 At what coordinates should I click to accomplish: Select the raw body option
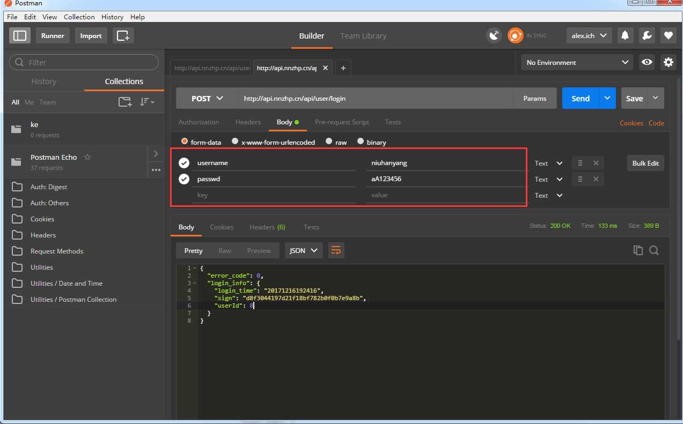329,142
